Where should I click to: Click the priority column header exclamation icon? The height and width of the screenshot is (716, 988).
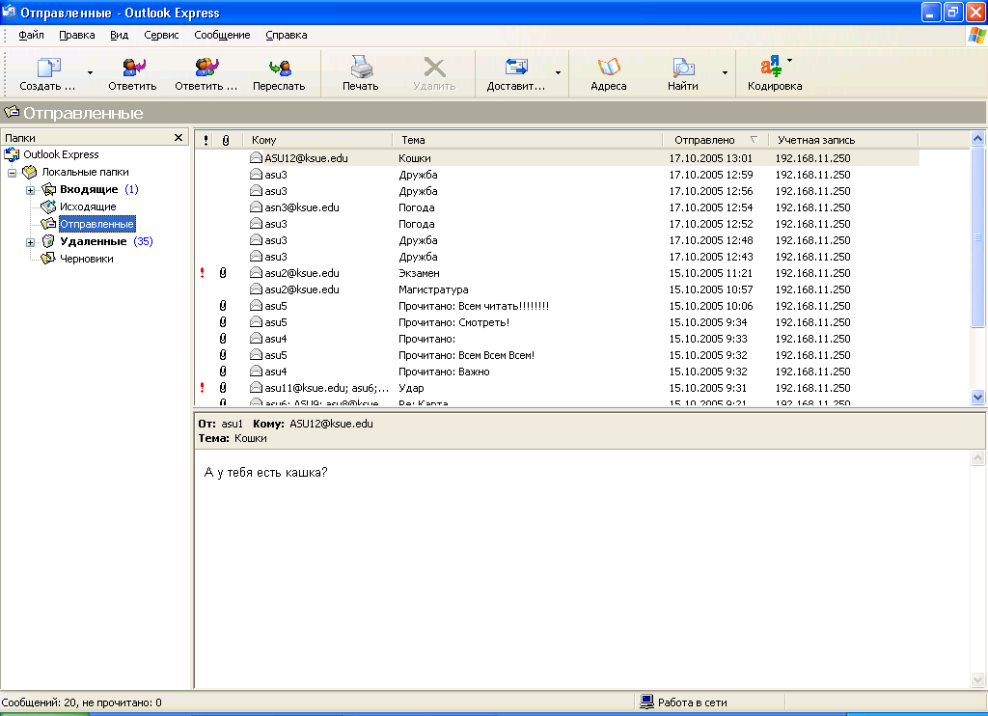[206, 140]
